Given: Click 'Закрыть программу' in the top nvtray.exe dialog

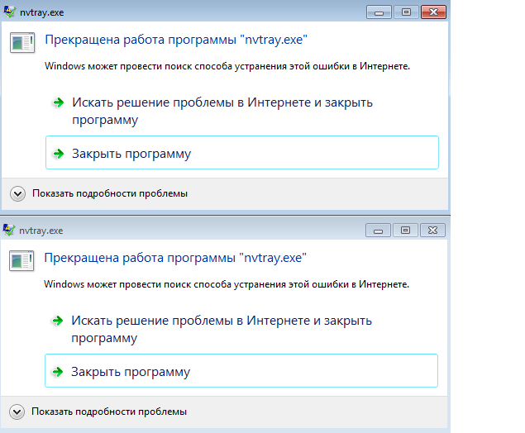Looking at the screenshot, I should pos(242,153).
